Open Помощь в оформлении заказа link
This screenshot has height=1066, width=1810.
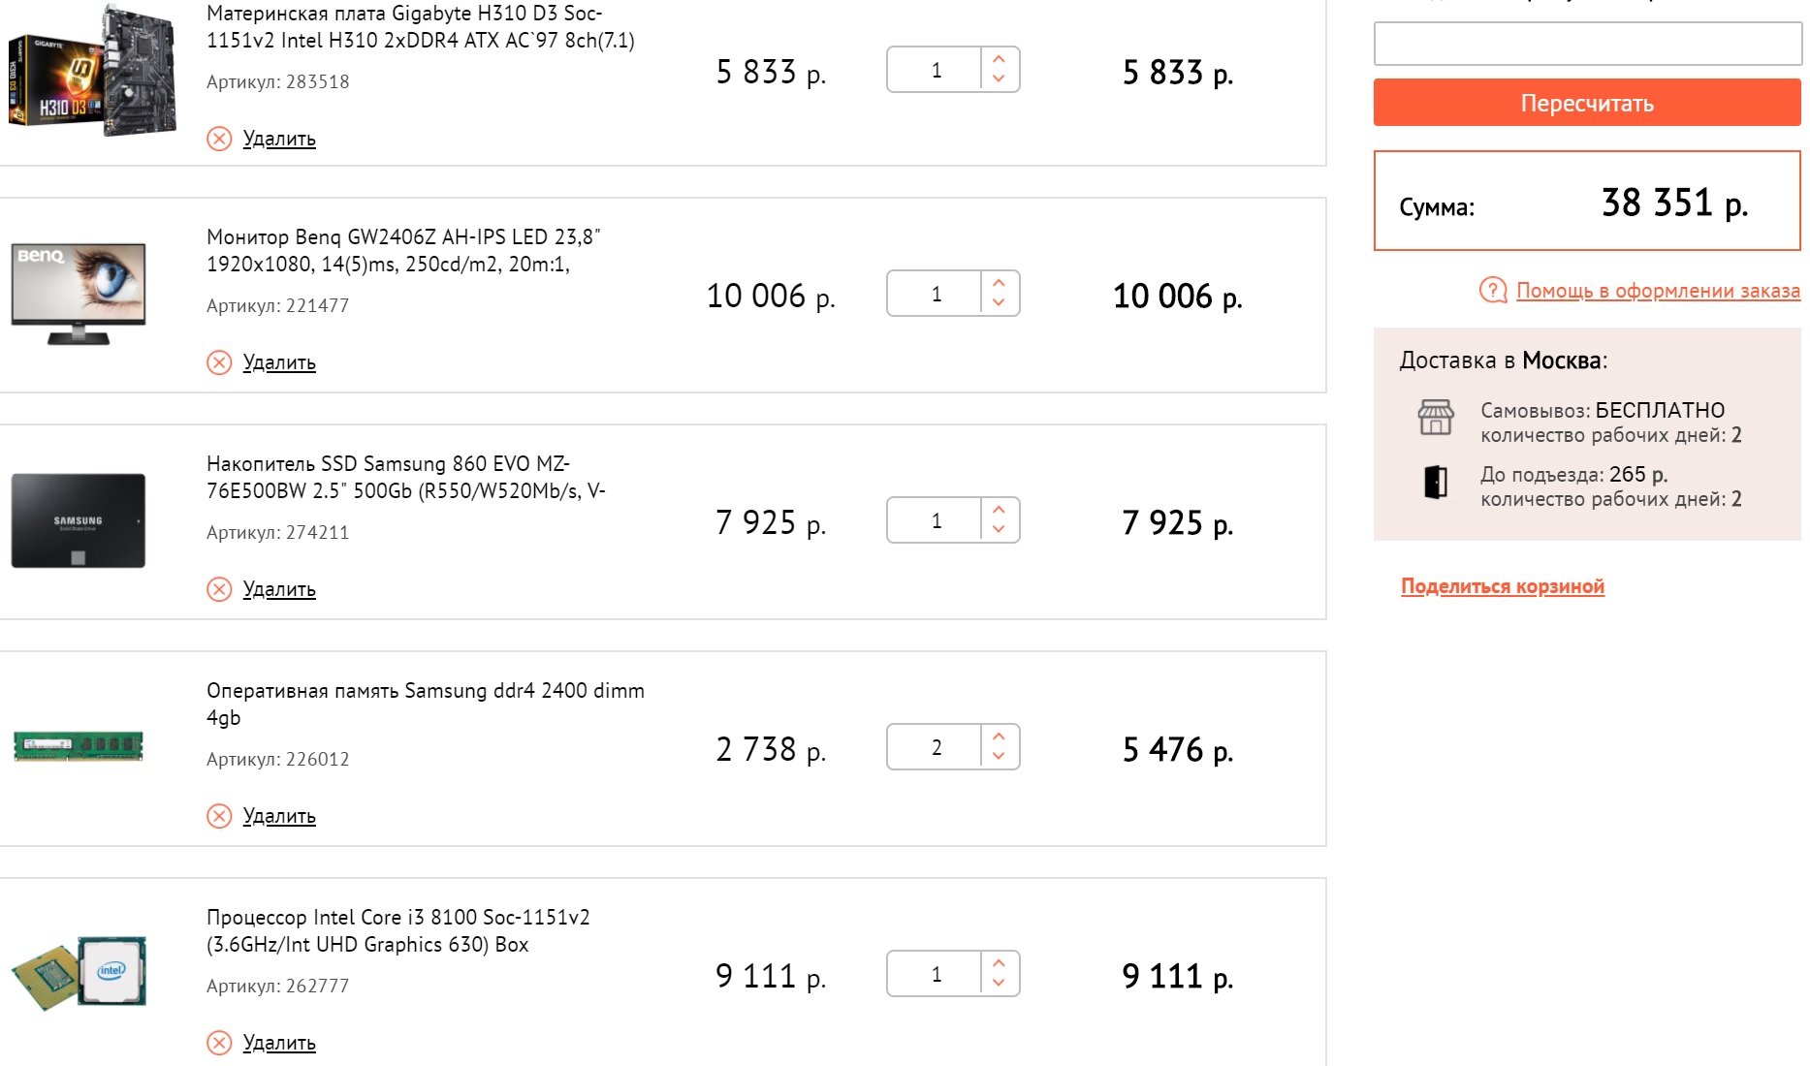pyautogui.click(x=1657, y=291)
